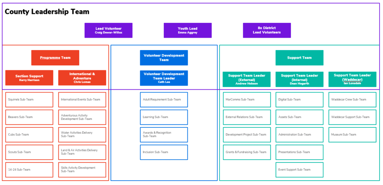Select Volunteer Development Team Leader box

click(164, 78)
